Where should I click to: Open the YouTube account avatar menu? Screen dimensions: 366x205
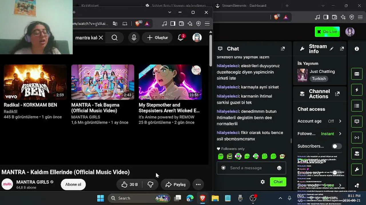(x=197, y=38)
